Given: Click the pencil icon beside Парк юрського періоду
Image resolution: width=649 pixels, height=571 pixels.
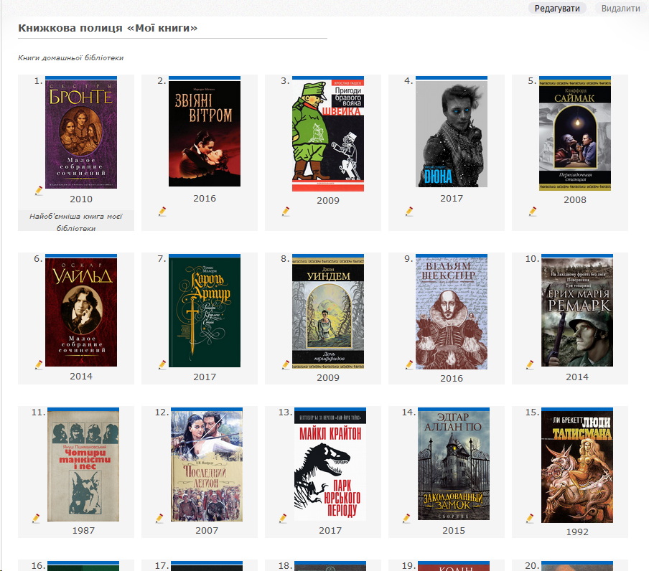Looking at the screenshot, I should click(x=283, y=518).
